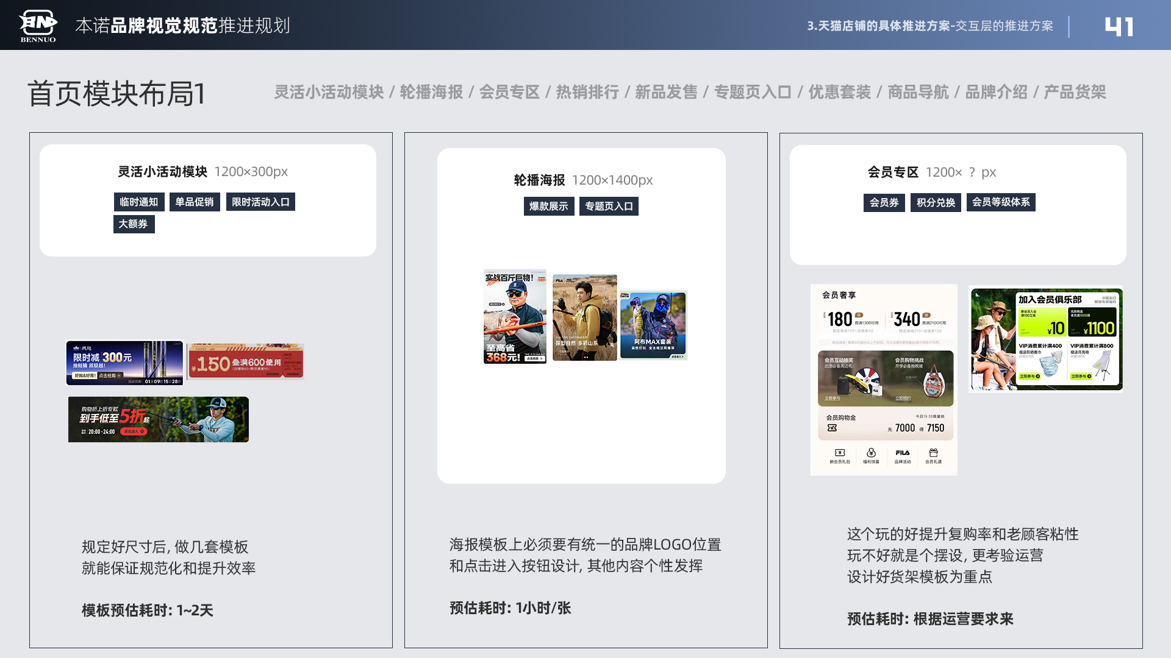Select 优惠套装 in the top module list
This screenshot has height=658, width=1171.
click(840, 92)
